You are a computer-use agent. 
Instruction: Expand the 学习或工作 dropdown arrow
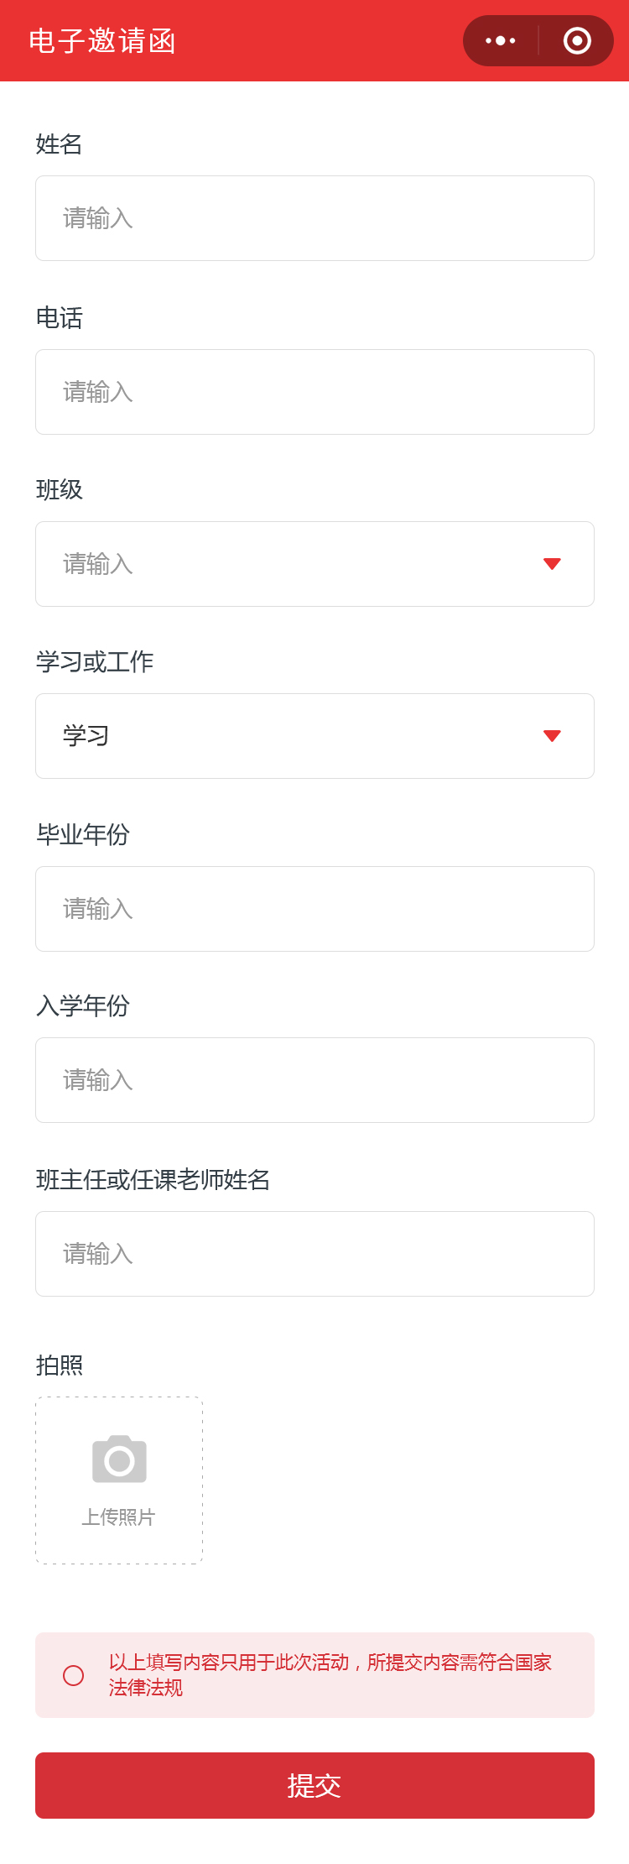(552, 736)
